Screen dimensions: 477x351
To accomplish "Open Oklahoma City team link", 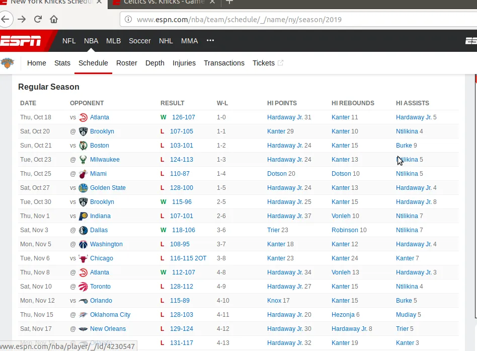I will click(x=110, y=315).
